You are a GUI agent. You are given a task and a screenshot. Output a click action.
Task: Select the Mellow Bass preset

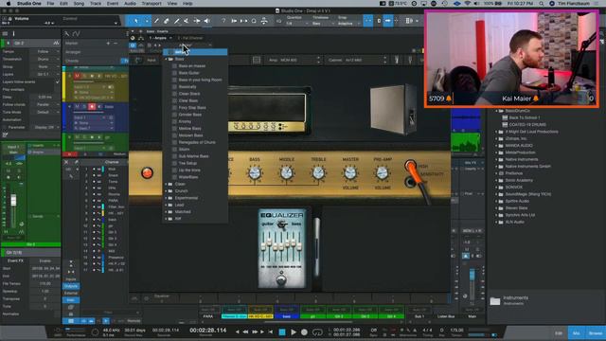click(189, 129)
